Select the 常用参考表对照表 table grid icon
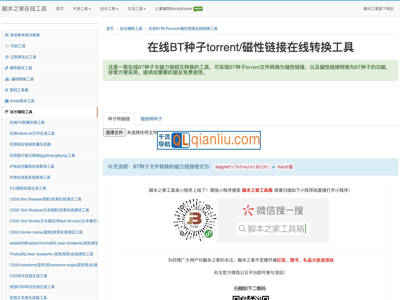 point(6,35)
